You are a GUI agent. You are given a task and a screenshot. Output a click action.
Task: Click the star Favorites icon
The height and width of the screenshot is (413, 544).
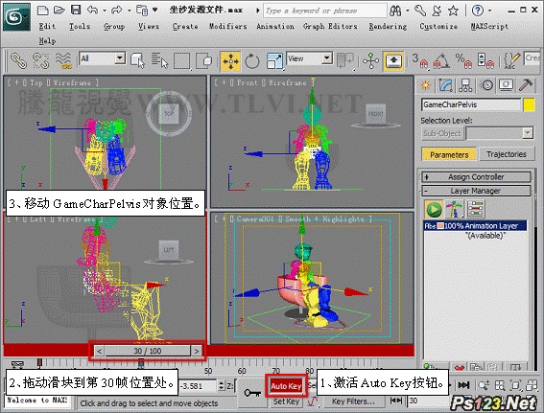point(454,11)
